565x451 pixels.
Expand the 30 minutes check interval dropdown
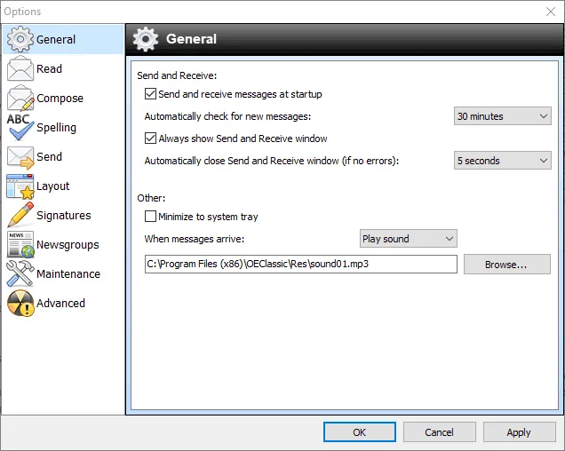503,116
